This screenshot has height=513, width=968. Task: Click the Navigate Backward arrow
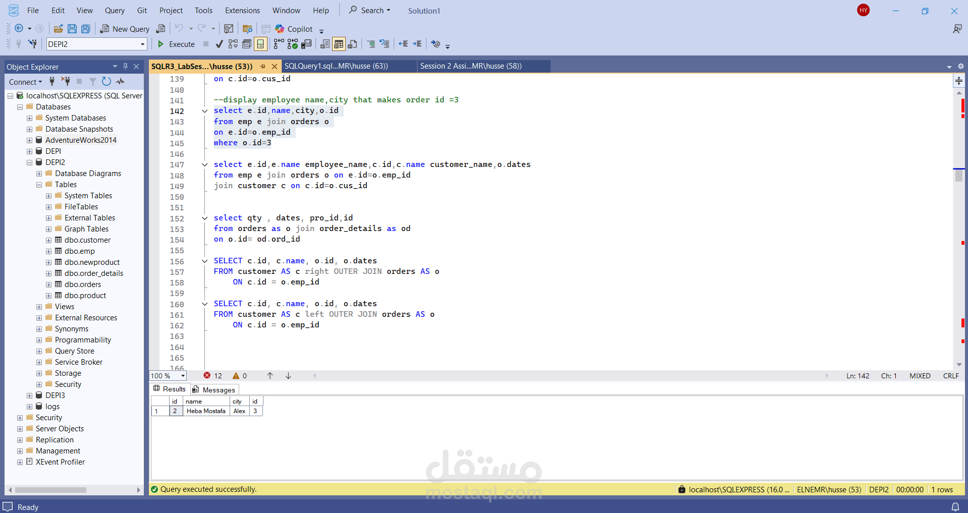pos(19,29)
